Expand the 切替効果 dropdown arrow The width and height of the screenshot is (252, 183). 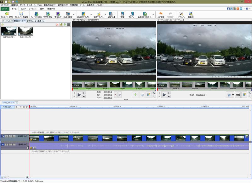point(114,13)
